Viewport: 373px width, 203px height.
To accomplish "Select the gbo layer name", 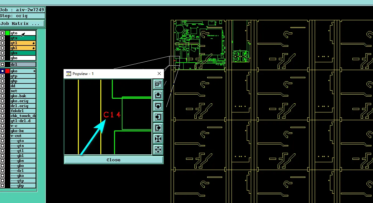I will coord(23,58).
